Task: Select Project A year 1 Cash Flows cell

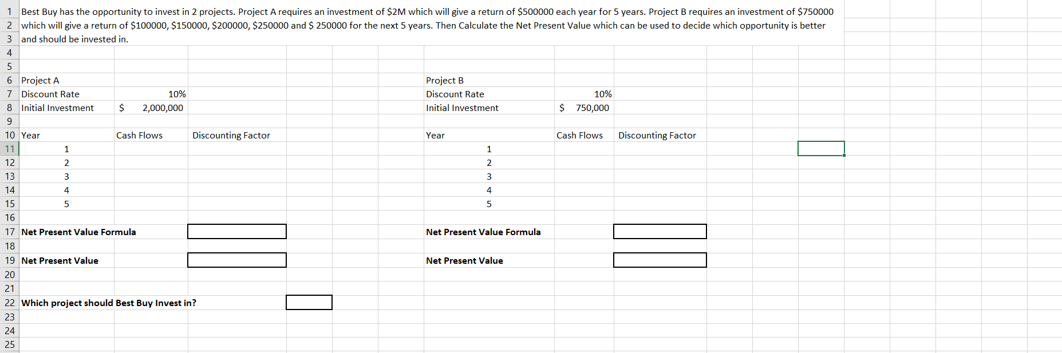Action: point(151,149)
